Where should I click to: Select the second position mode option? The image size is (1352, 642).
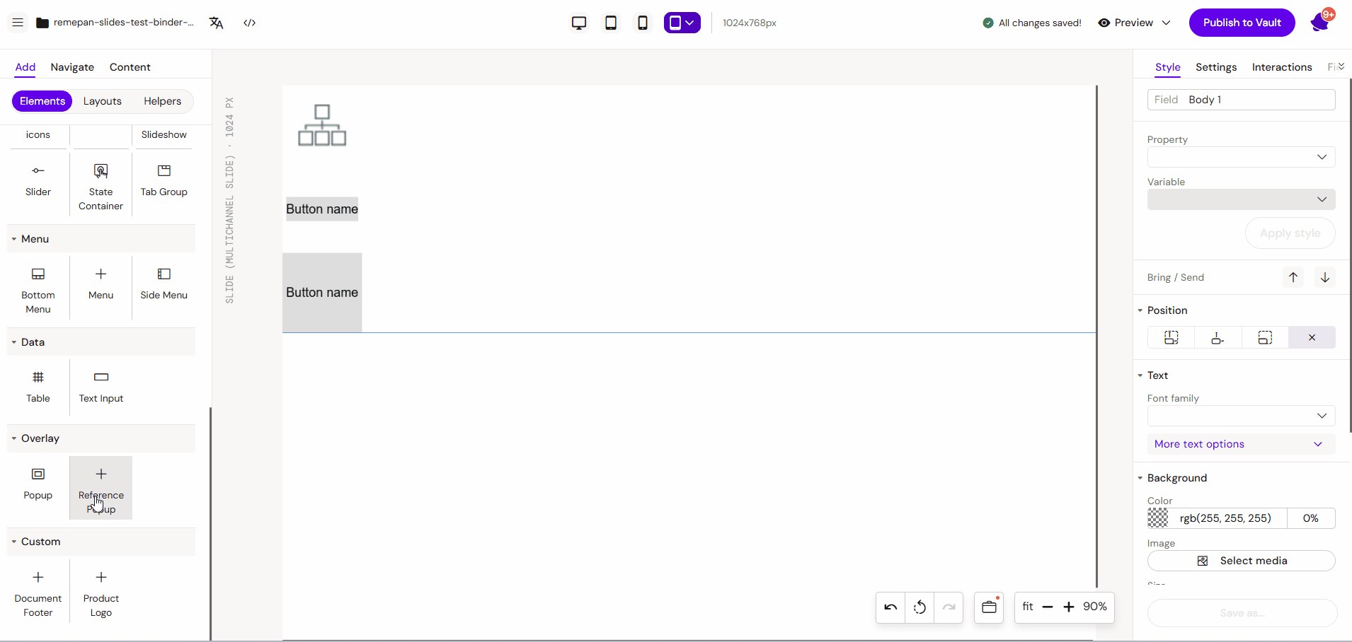pyautogui.click(x=1218, y=338)
